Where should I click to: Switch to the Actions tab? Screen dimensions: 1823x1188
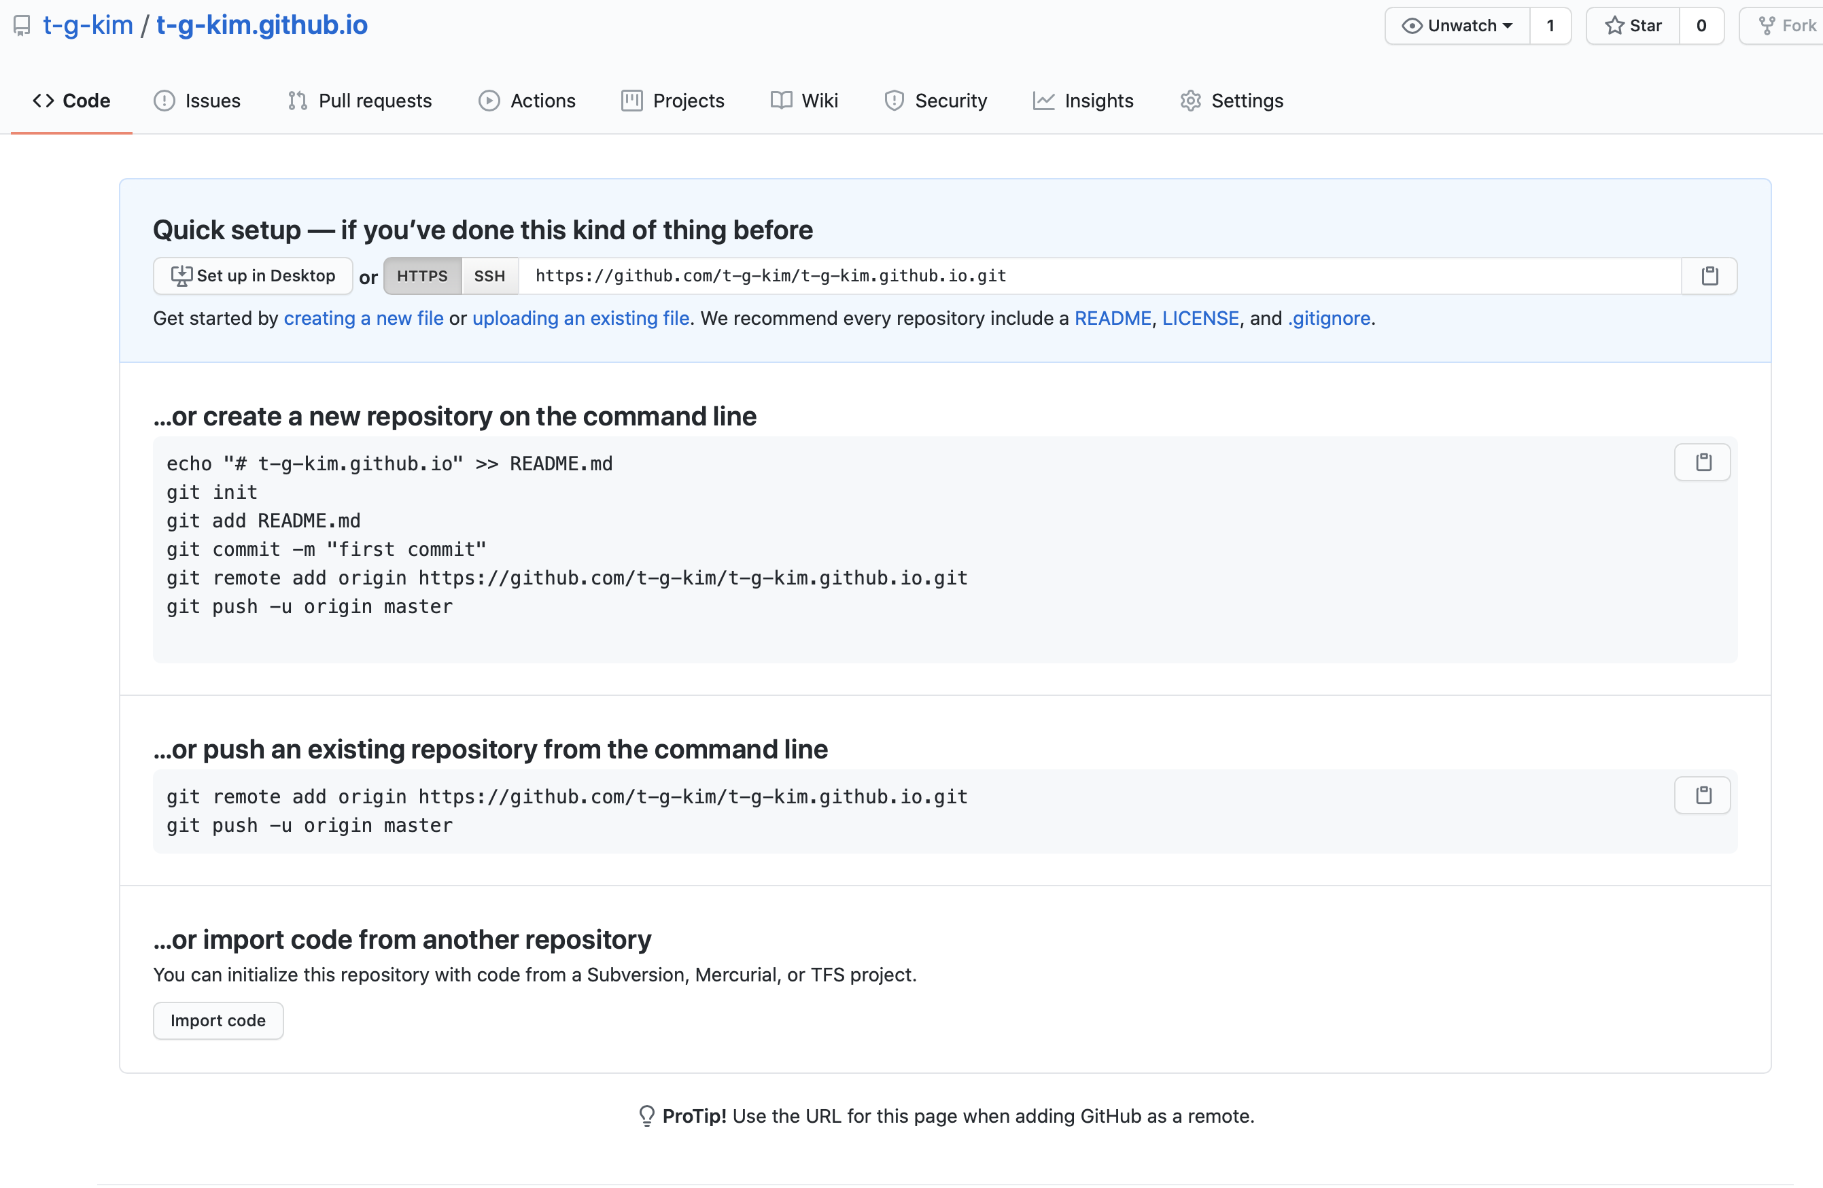[x=527, y=101]
